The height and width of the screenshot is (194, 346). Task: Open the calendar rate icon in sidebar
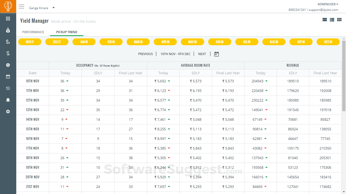(x=8, y=77)
